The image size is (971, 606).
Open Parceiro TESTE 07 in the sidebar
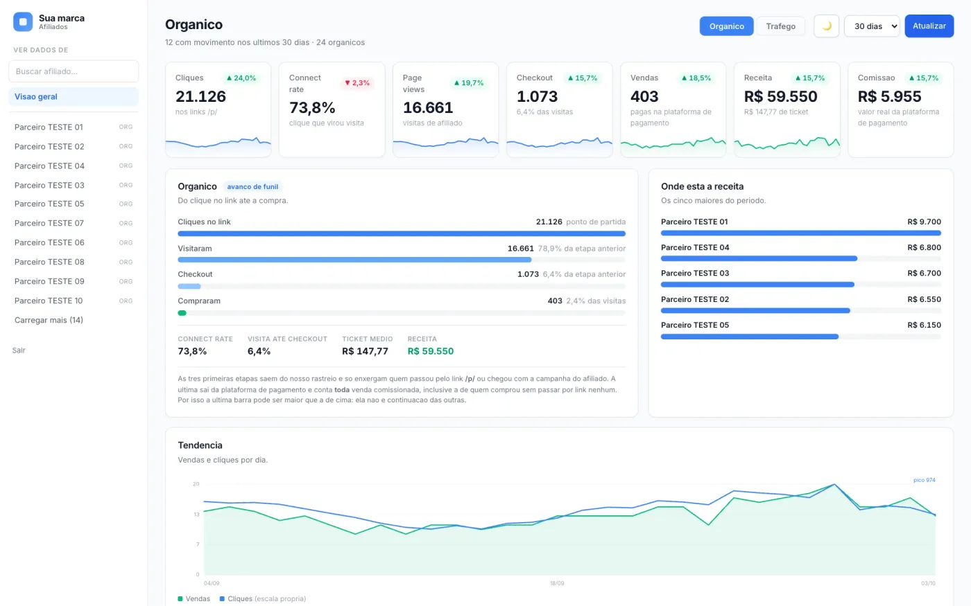coord(74,224)
